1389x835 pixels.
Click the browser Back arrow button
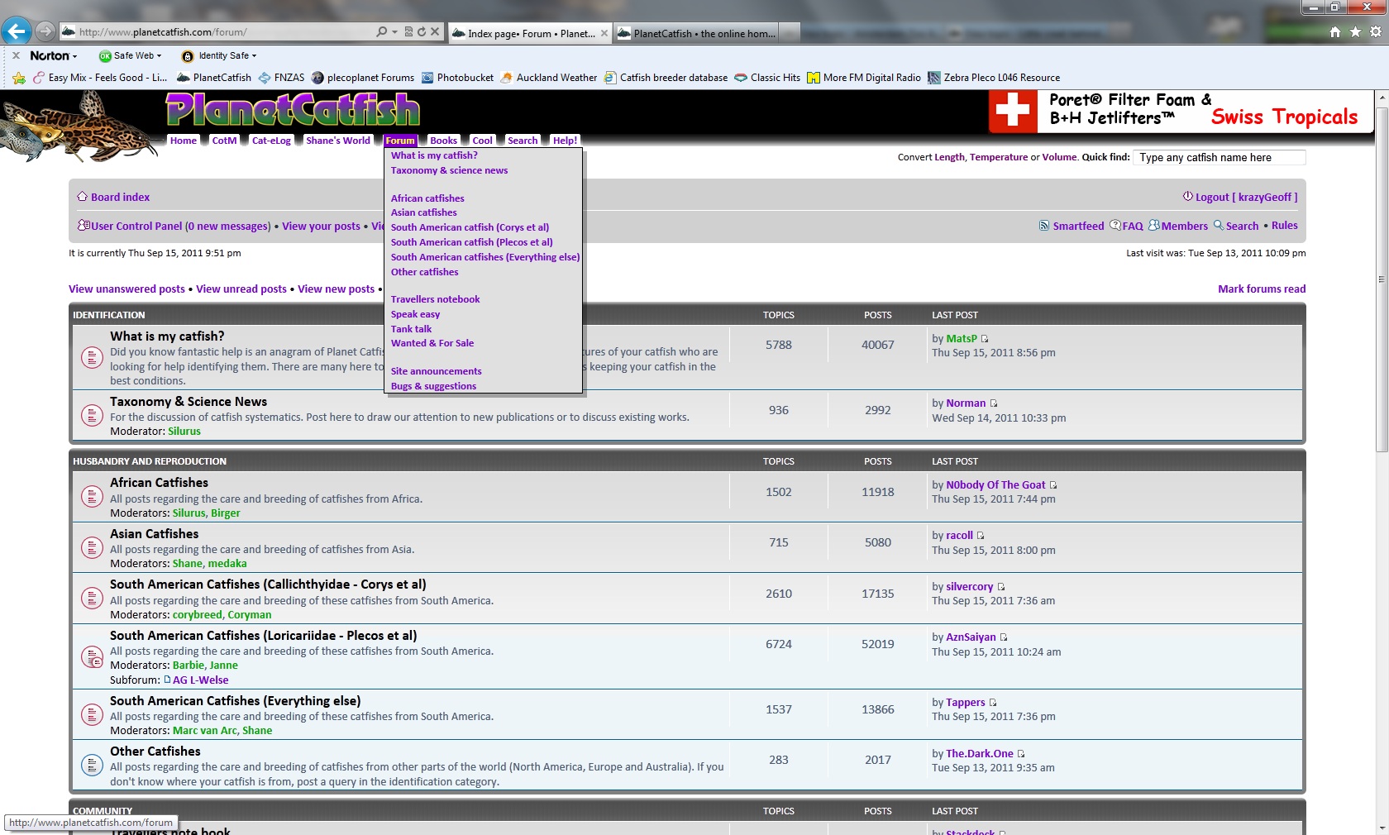point(17,31)
